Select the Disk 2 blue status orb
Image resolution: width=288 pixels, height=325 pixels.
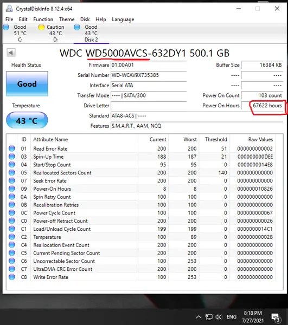click(77, 27)
